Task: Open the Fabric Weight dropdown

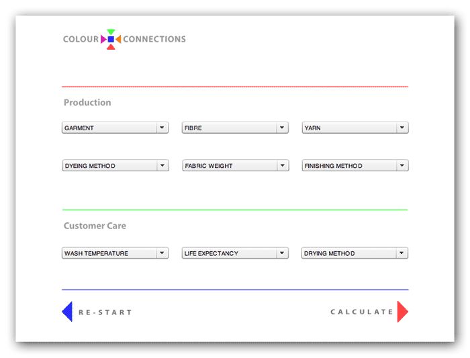Action: point(235,166)
